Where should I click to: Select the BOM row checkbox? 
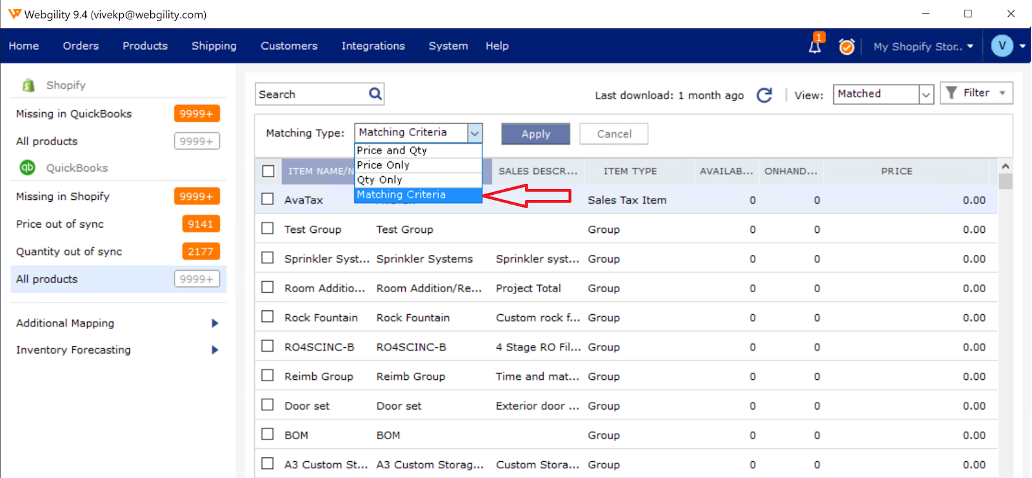tap(268, 434)
